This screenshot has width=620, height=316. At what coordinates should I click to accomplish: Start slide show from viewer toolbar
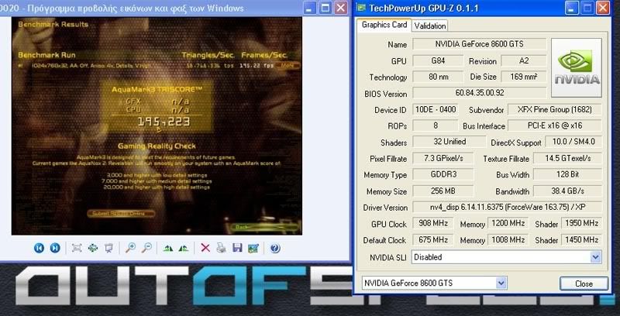point(108,248)
